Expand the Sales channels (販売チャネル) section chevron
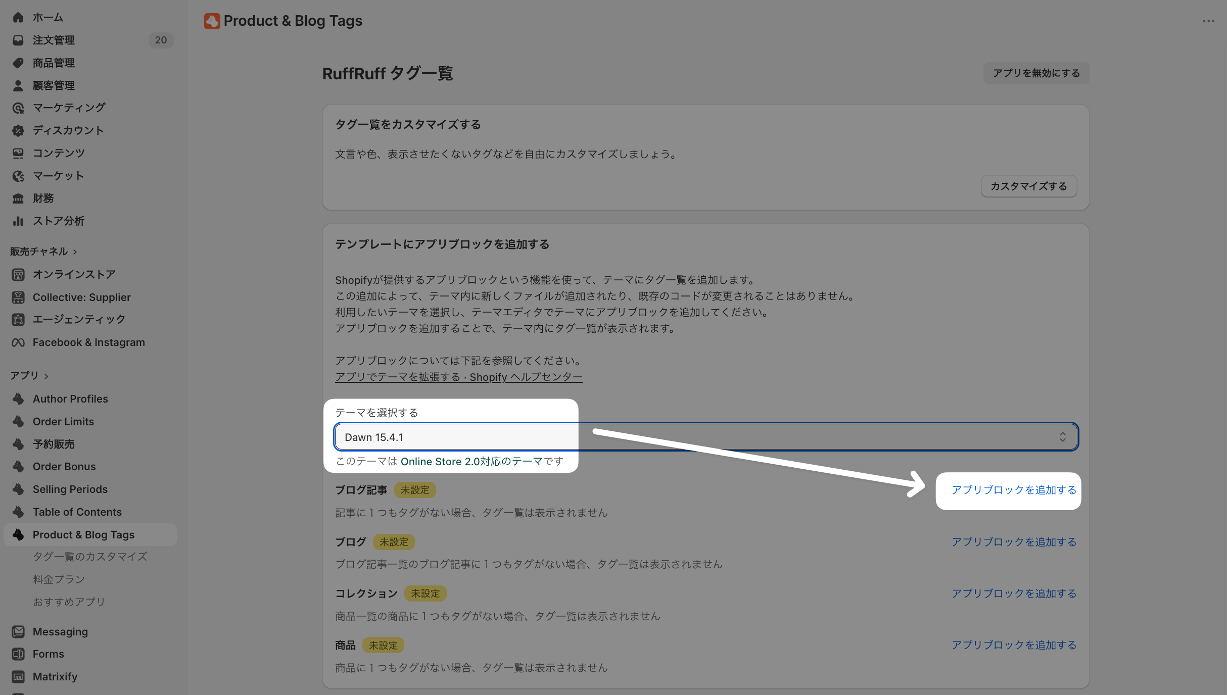Viewport: 1227px width, 695px height. click(x=75, y=252)
